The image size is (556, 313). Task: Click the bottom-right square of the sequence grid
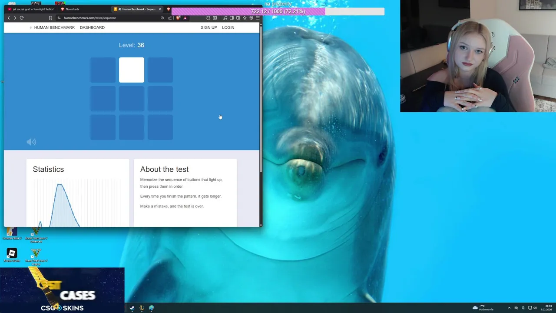click(160, 127)
